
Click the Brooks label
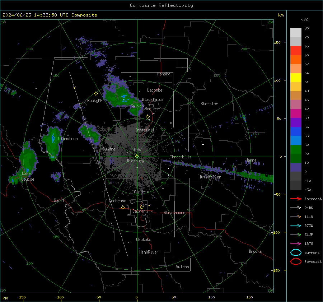255,251
